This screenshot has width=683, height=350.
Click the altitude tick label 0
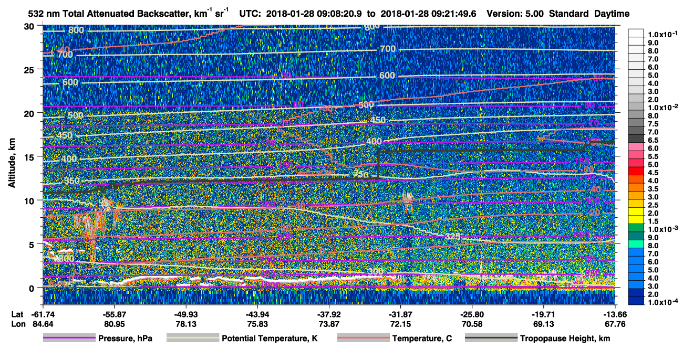33,288
